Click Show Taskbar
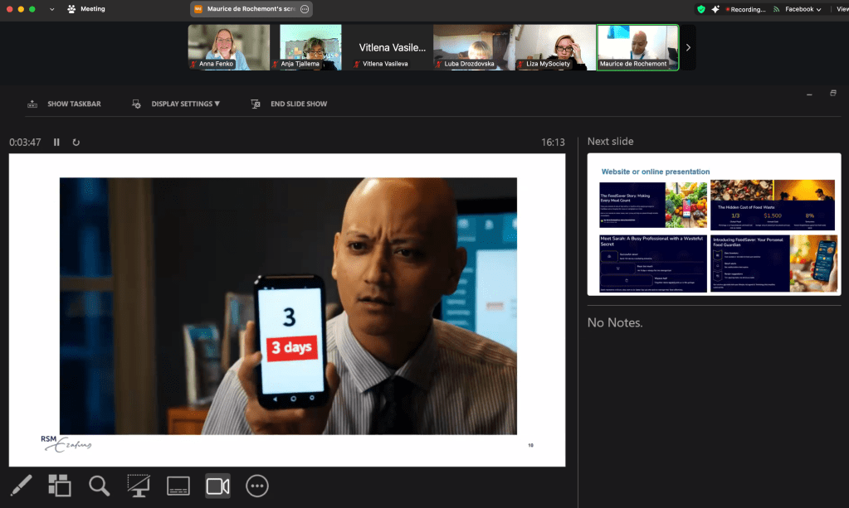The width and height of the screenshot is (849, 508). tap(65, 104)
